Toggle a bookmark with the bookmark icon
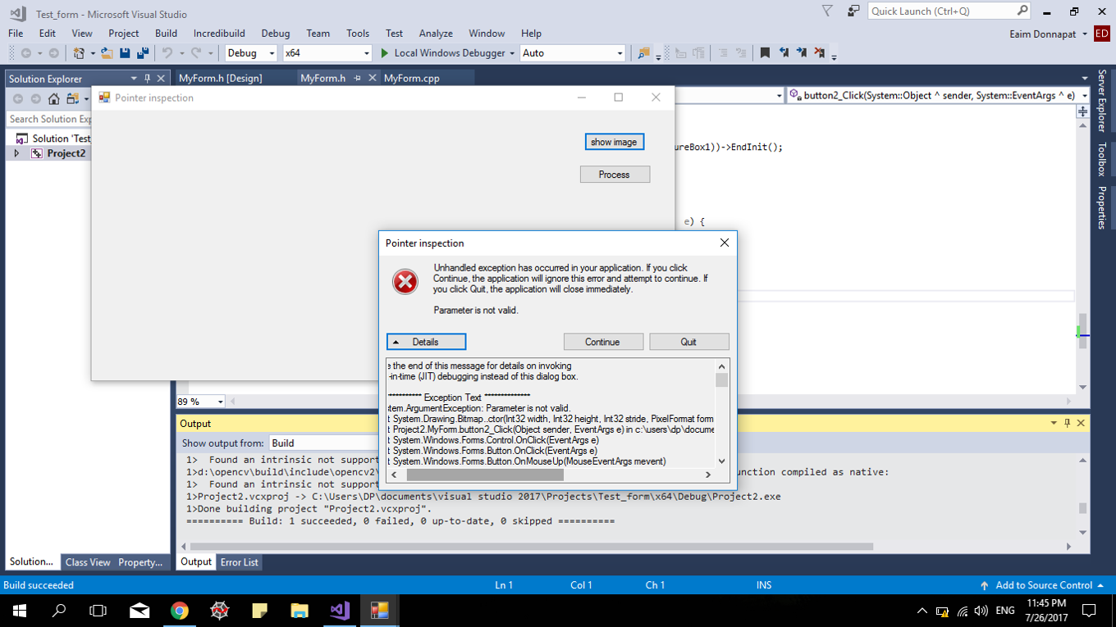 click(x=765, y=53)
